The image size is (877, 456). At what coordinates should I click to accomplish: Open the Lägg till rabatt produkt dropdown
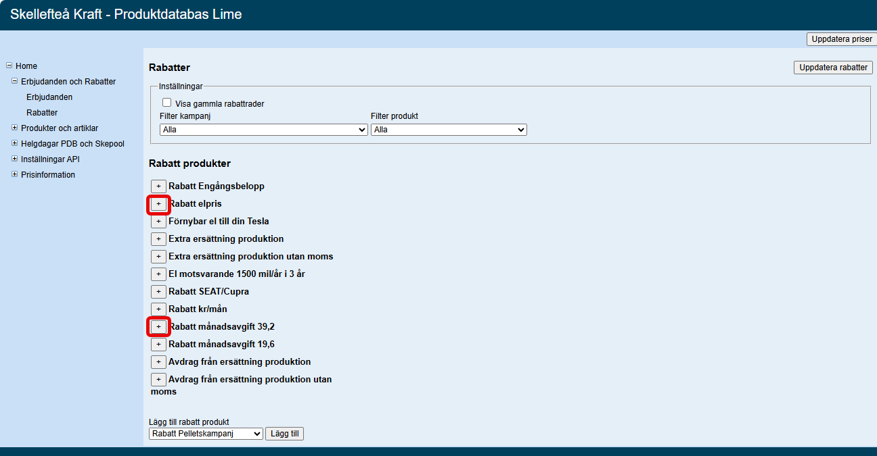206,434
